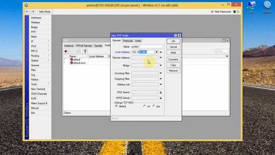Click the Local Address input field
The image size is (275, 155).
point(143,52)
